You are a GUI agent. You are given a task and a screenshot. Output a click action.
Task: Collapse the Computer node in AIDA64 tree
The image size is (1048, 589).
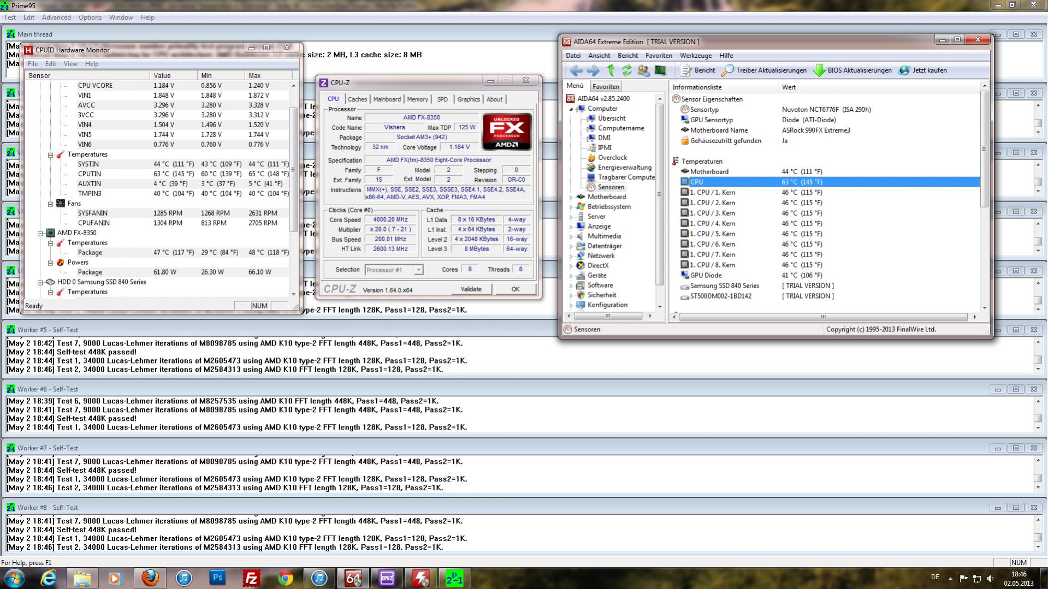point(572,109)
